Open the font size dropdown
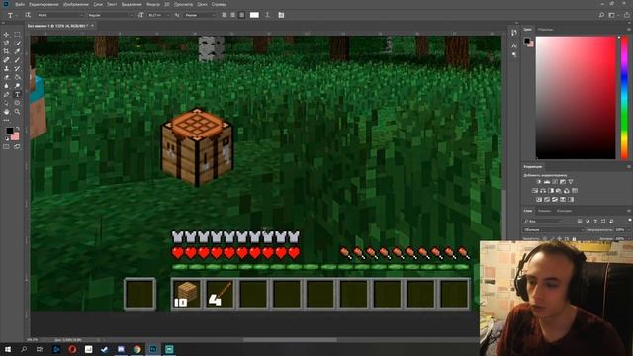This screenshot has width=633, height=356. click(158, 15)
